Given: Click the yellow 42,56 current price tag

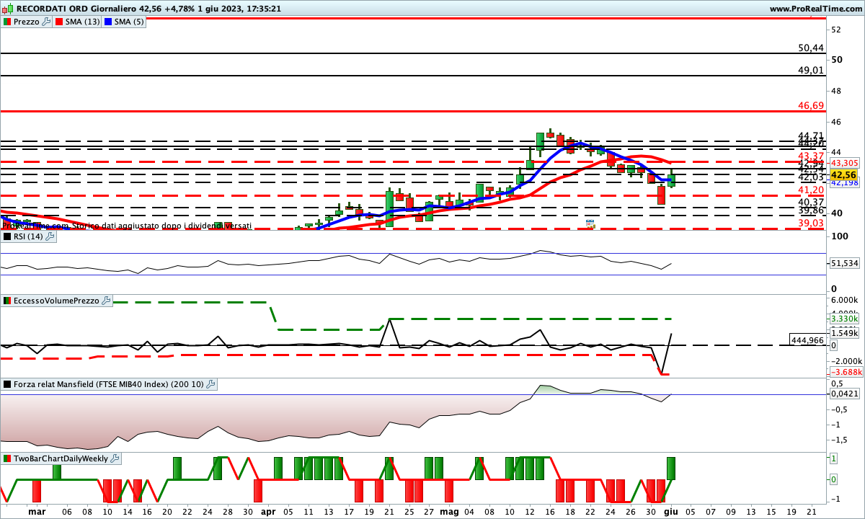Looking at the screenshot, I should tap(843, 175).
